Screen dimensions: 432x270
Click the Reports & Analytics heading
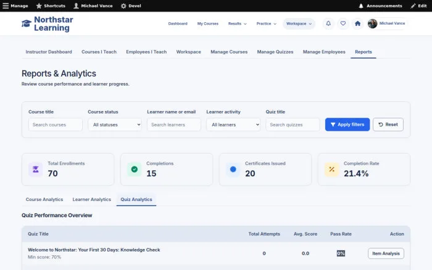pos(59,73)
